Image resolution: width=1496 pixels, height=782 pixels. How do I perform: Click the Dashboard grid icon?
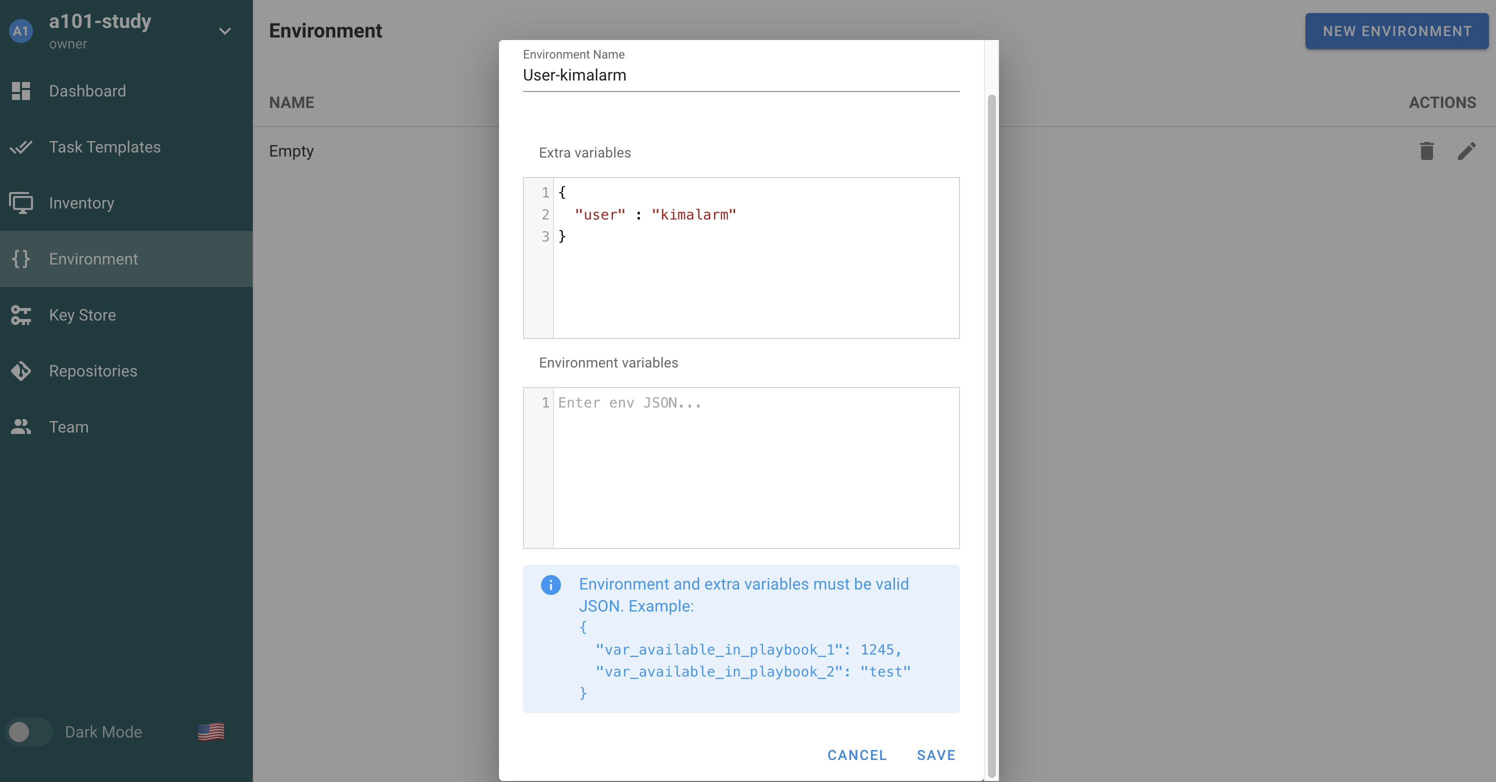pyautogui.click(x=21, y=91)
